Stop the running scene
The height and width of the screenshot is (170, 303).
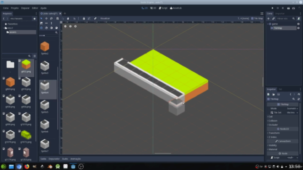click(x=283, y=8)
